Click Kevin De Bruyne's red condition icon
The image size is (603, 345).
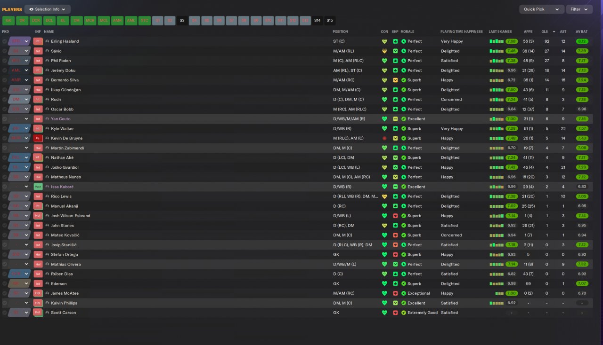[384, 138]
